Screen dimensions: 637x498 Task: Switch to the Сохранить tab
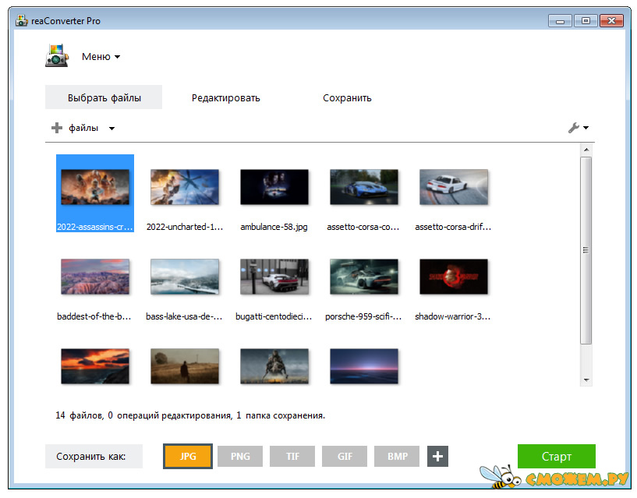[347, 98]
